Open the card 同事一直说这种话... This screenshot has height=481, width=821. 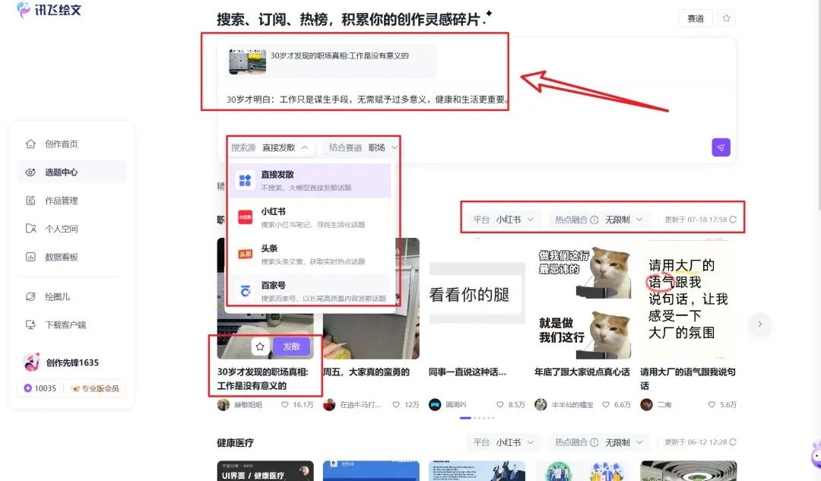[x=468, y=372]
